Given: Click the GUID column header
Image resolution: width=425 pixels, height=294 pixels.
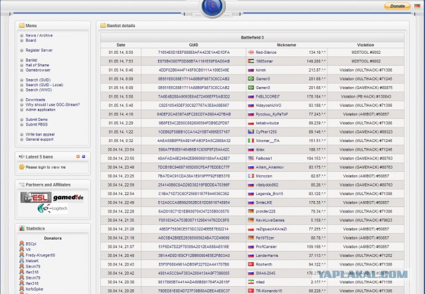Looking at the screenshot, I should pos(193,45).
